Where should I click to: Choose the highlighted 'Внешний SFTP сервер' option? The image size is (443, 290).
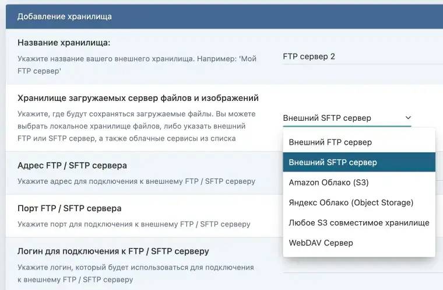[333, 162]
